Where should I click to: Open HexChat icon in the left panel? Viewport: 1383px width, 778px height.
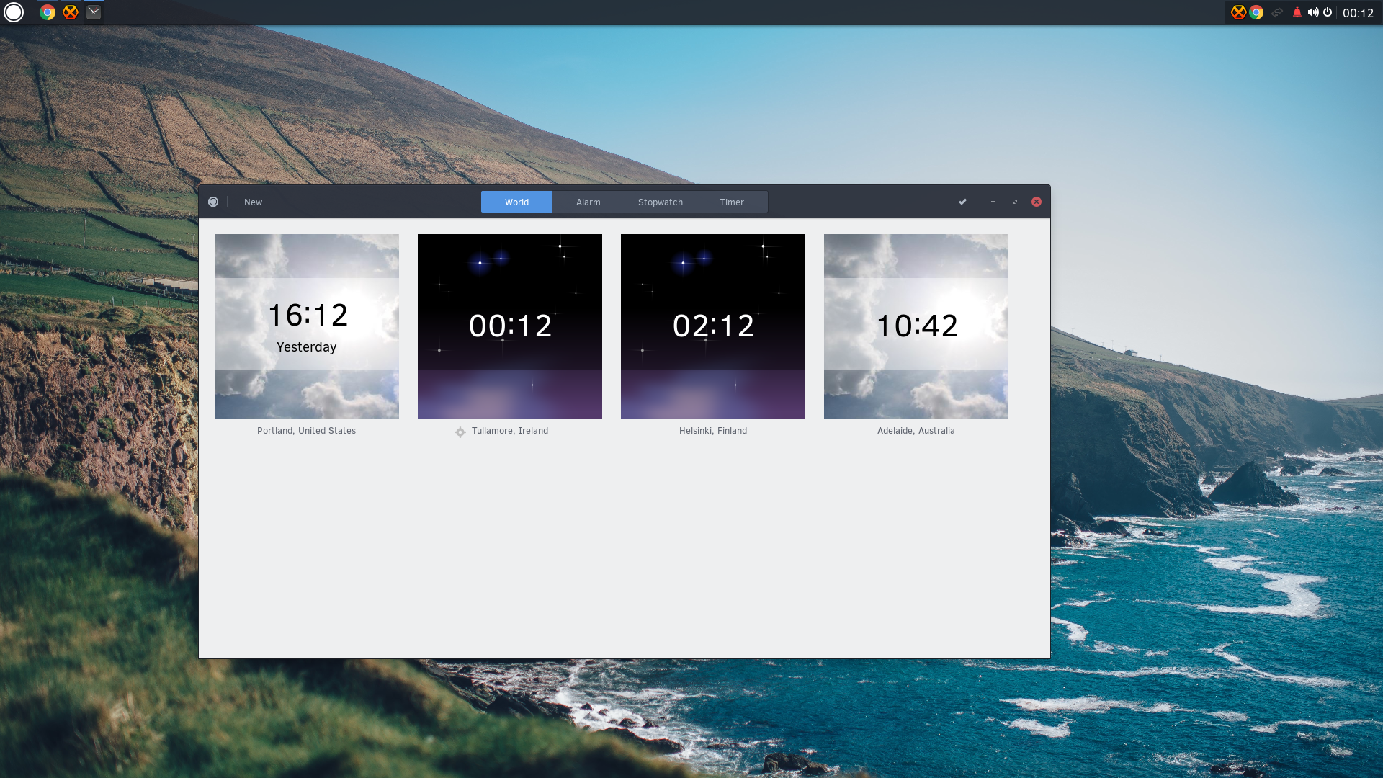[71, 12]
